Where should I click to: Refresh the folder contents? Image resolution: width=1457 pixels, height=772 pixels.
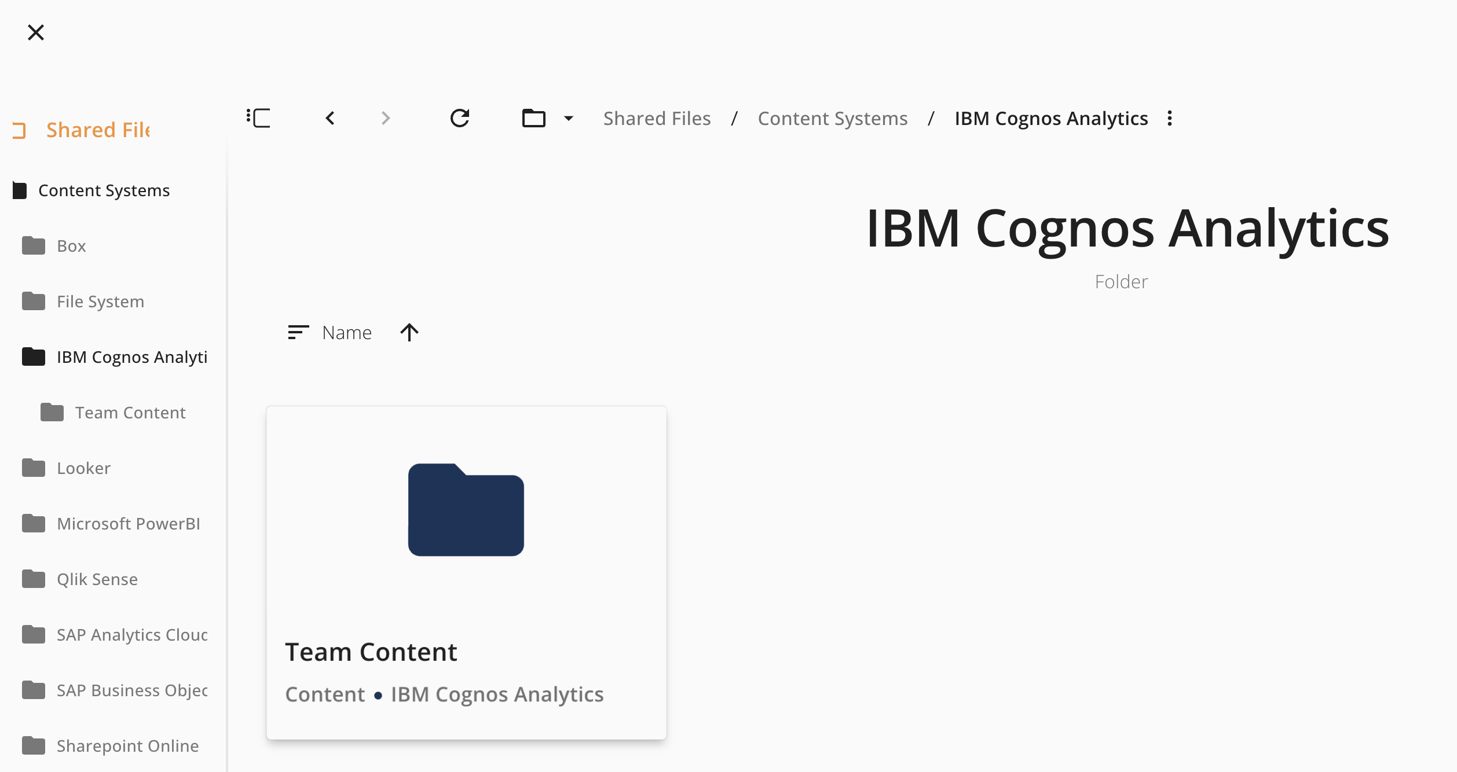pos(460,118)
